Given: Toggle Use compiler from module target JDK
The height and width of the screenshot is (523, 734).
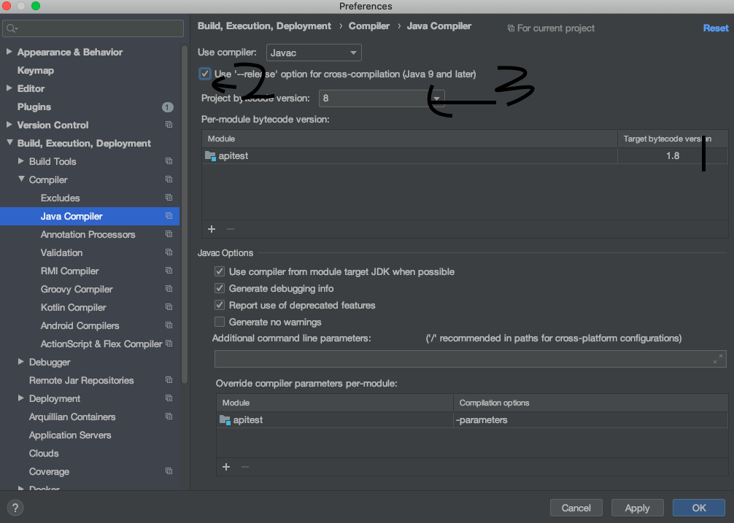Looking at the screenshot, I should (x=220, y=271).
